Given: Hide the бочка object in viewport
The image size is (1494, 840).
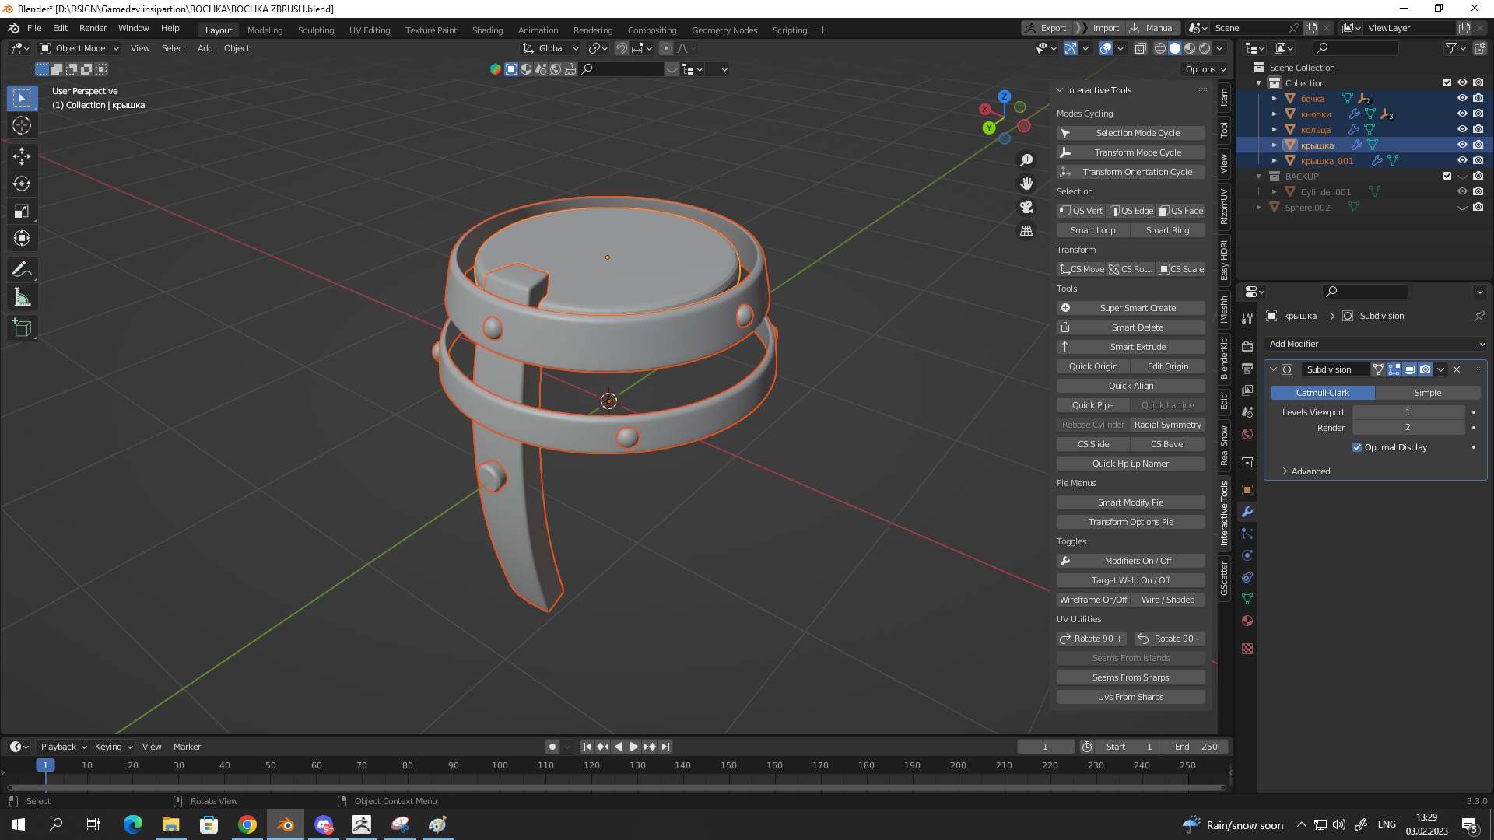Looking at the screenshot, I should point(1462,99).
